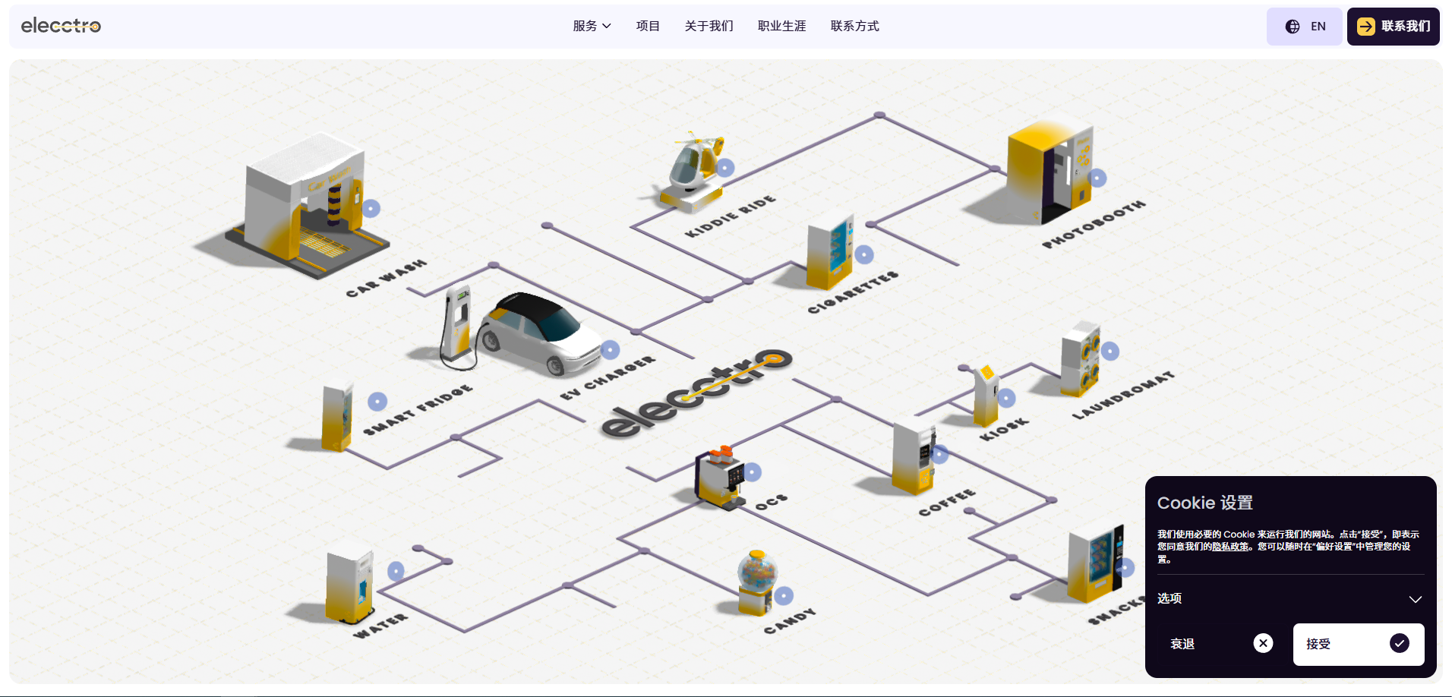Open the 服务 dropdown menu
Viewport: 1452px width, 697px height.
click(x=592, y=26)
